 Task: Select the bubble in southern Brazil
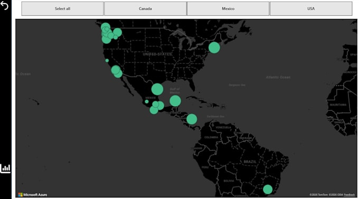click(268, 189)
